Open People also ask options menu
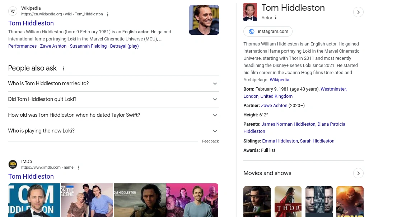Viewport: 411px width, 217px height. 64,68
